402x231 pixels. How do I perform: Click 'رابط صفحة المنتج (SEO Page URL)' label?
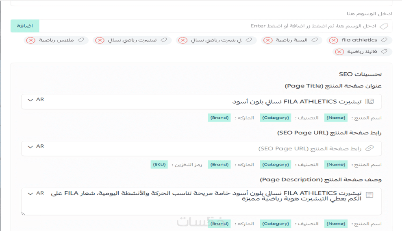click(x=329, y=133)
